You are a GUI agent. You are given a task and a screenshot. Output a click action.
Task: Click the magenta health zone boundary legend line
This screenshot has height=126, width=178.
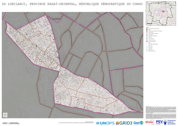pyautogui.click(x=147, y=42)
